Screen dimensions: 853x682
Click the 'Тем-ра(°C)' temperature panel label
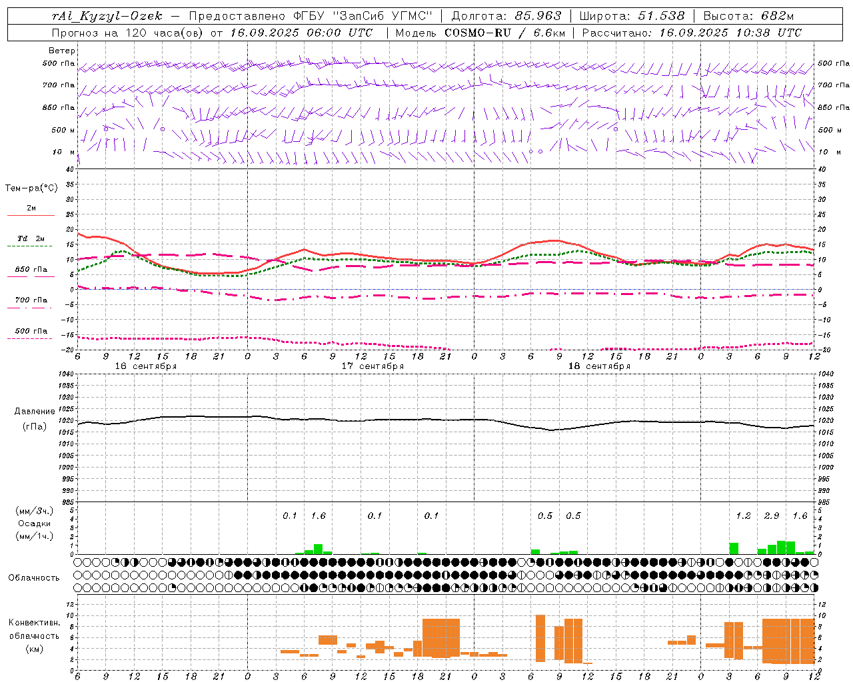[31, 188]
